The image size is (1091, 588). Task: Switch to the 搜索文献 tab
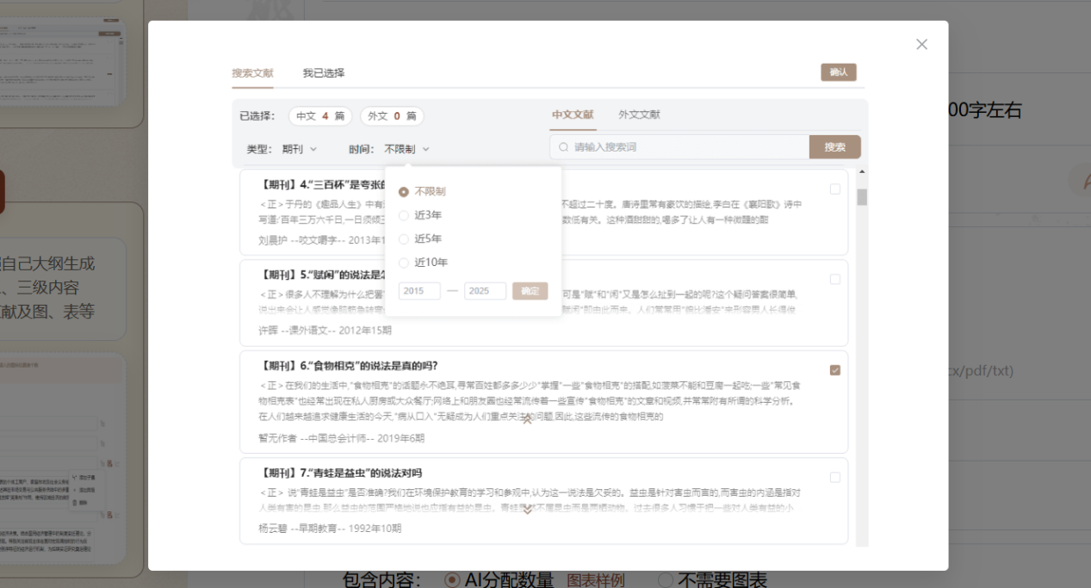252,73
